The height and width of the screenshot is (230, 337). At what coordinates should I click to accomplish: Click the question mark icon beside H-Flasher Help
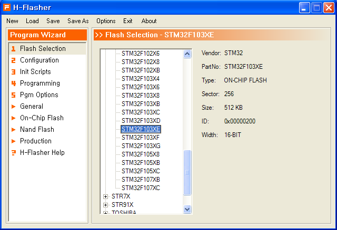tap(14, 153)
